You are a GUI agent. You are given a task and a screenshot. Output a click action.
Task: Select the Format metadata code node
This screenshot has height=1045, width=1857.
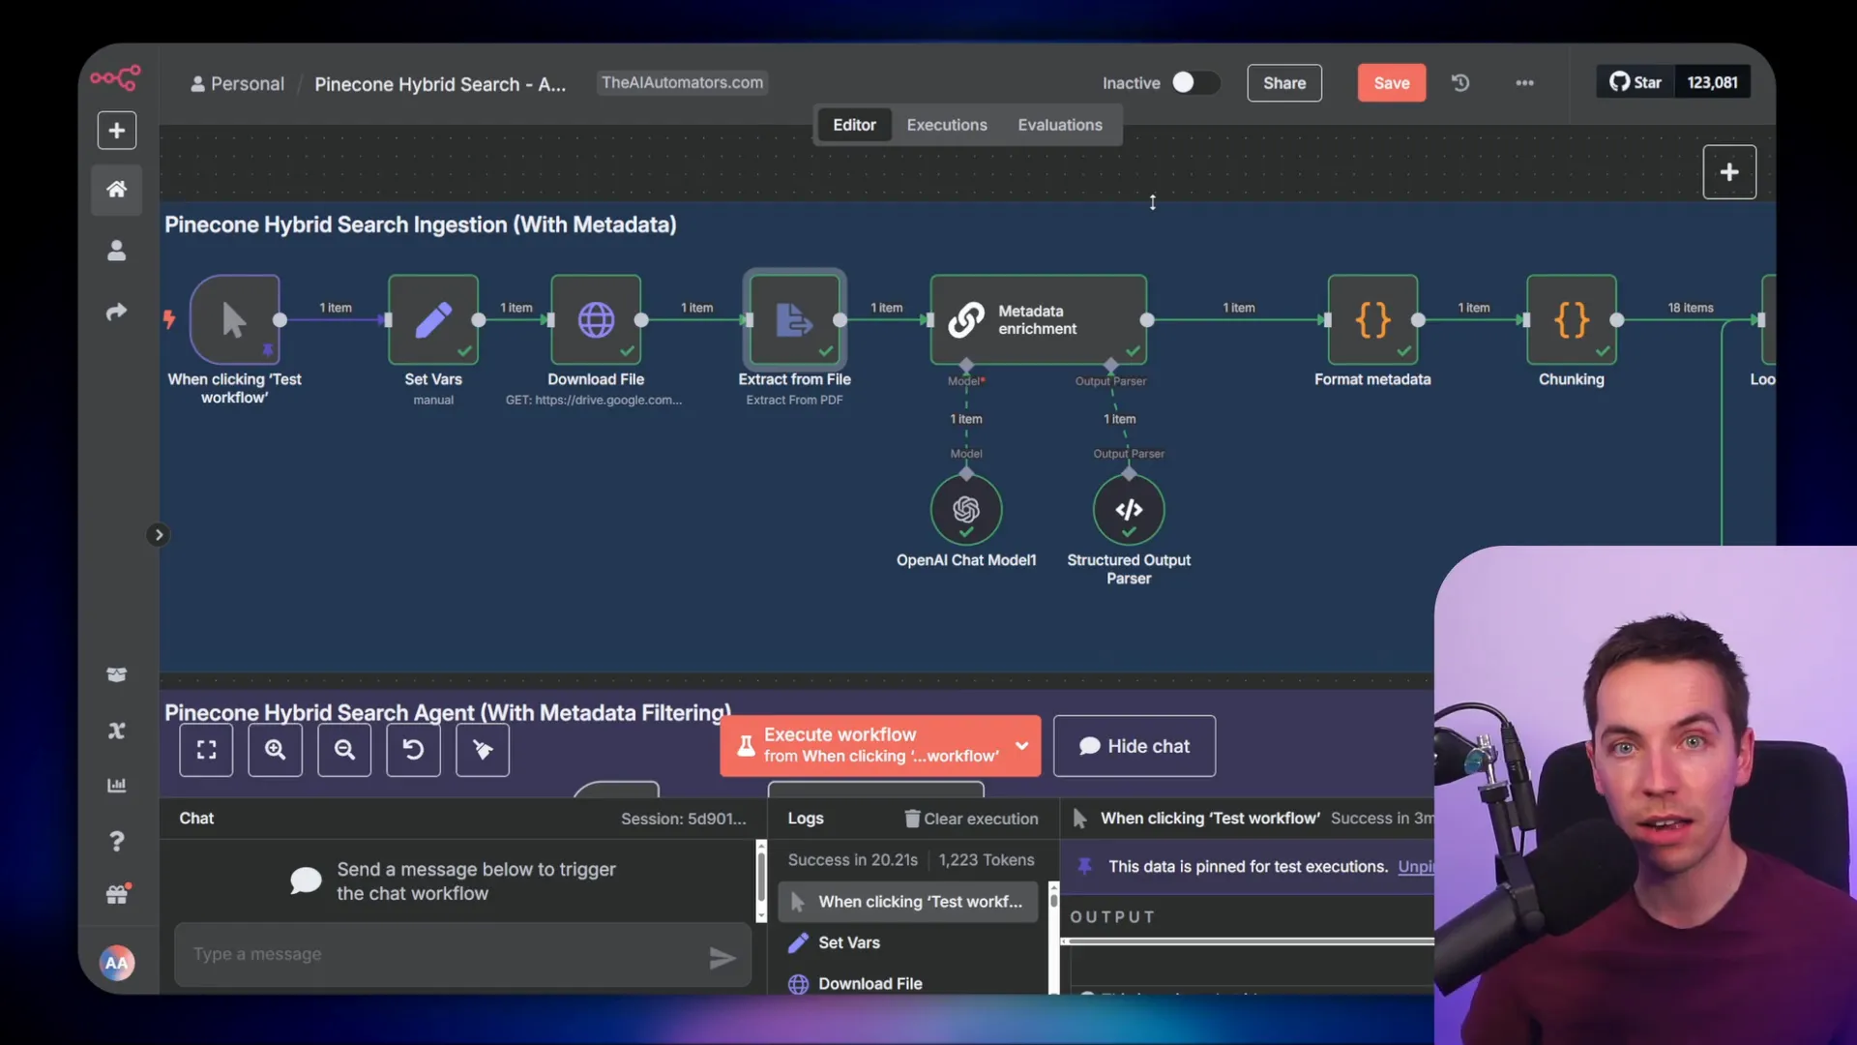tap(1372, 319)
